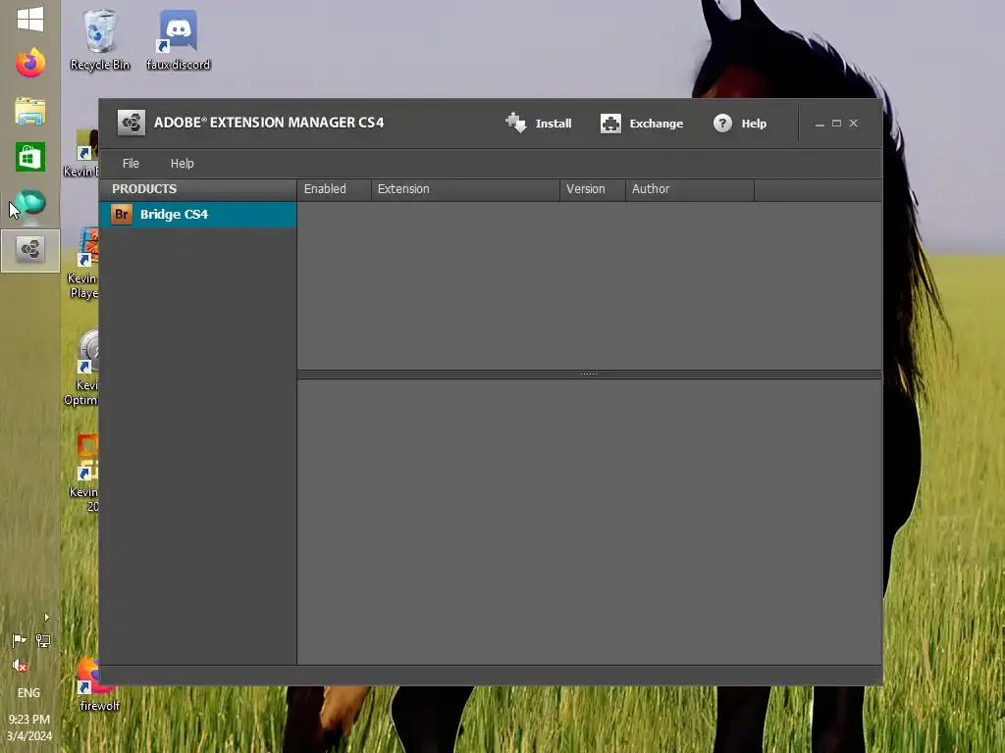Image resolution: width=1005 pixels, height=753 pixels.
Task: Open File Explorer from the taskbar
Action: click(30, 111)
